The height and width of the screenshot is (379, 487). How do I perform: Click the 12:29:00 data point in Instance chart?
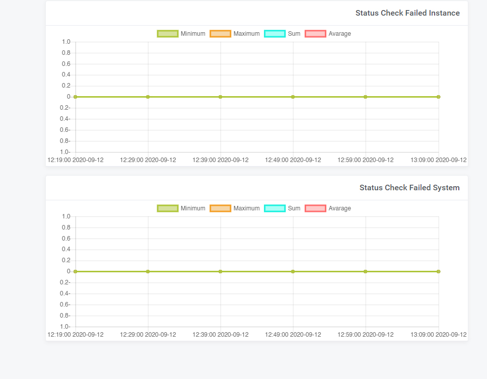click(148, 97)
